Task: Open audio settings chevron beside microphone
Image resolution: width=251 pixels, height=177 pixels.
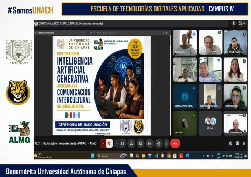Action: tap(103, 143)
